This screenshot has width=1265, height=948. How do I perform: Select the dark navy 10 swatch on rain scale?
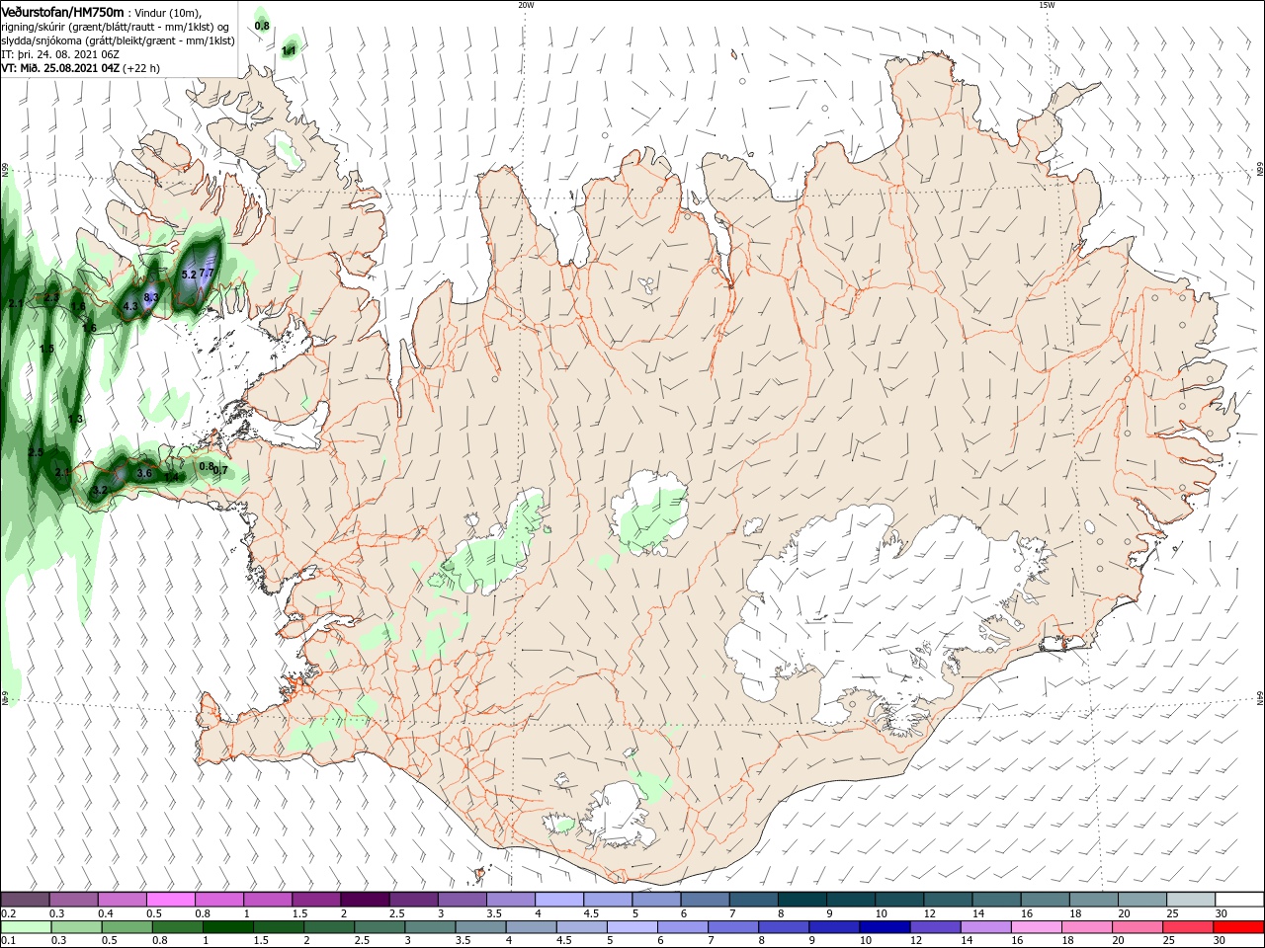pos(883,927)
